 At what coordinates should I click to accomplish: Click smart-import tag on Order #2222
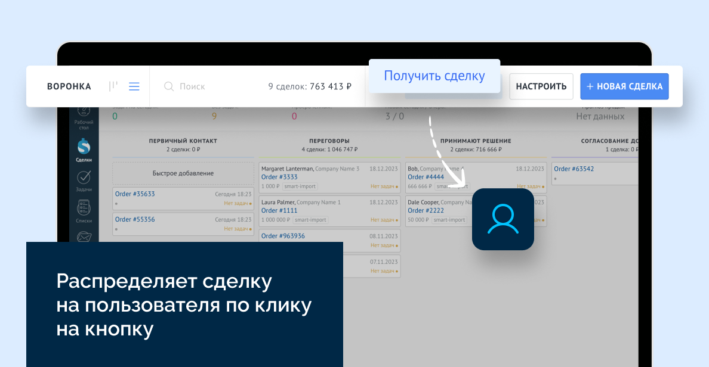click(x=449, y=220)
